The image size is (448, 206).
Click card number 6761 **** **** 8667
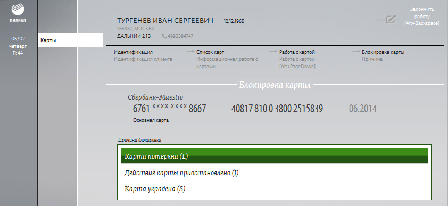pyautogui.click(x=169, y=109)
